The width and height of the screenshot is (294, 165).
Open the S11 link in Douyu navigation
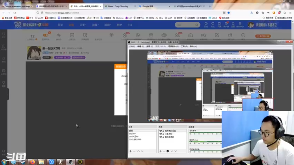click(x=130, y=25)
